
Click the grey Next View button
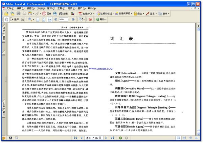(x=127, y=138)
